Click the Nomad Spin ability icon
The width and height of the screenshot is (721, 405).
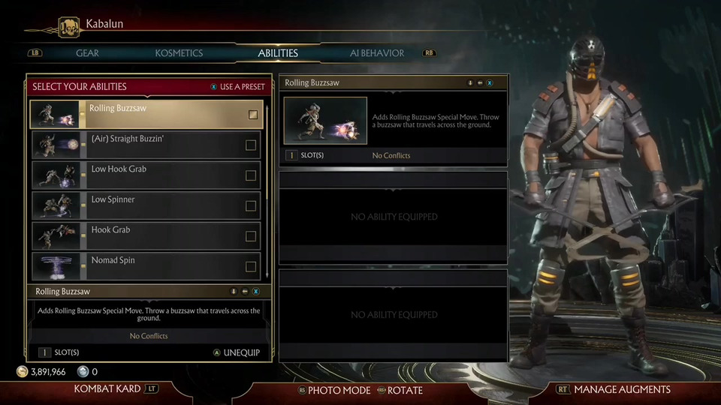click(56, 266)
